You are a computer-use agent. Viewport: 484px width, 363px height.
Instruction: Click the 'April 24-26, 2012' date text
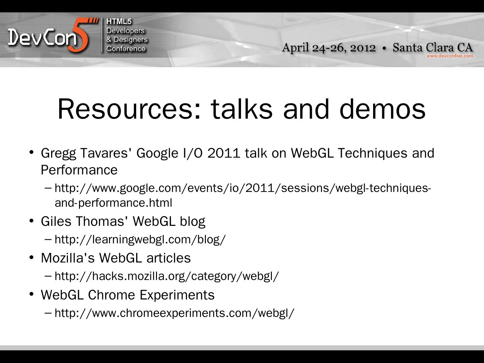(329, 47)
